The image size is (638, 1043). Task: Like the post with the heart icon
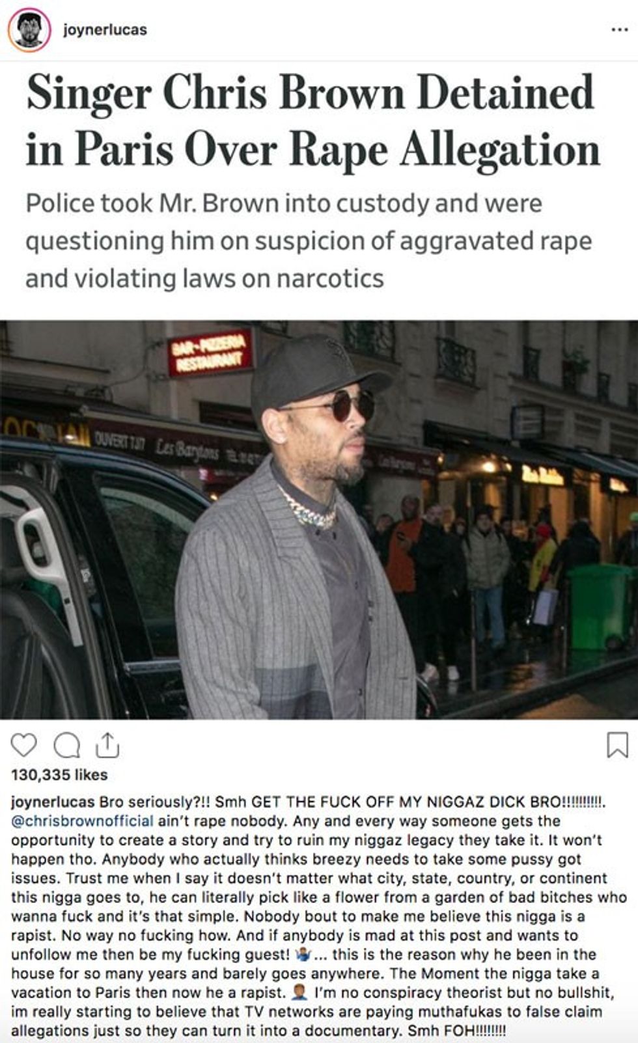coord(24,745)
